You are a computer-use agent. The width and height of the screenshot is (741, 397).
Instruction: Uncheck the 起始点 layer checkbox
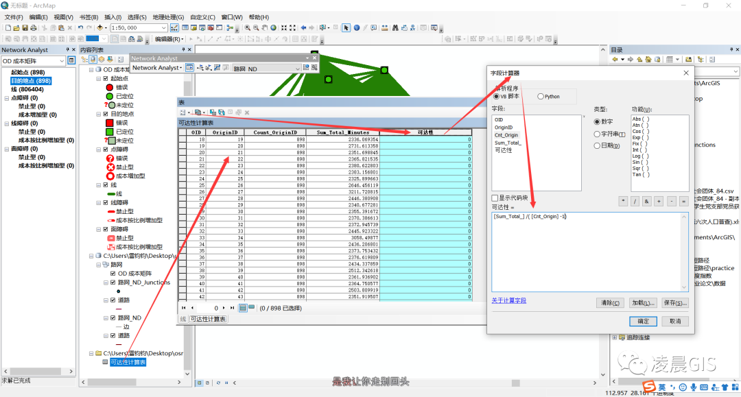pyautogui.click(x=106, y=78)
